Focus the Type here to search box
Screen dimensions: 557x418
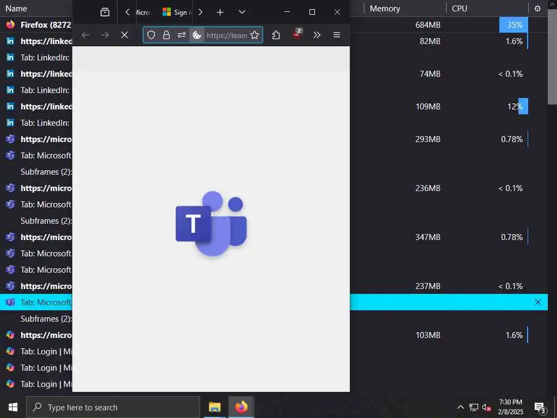tap(113, 407)
